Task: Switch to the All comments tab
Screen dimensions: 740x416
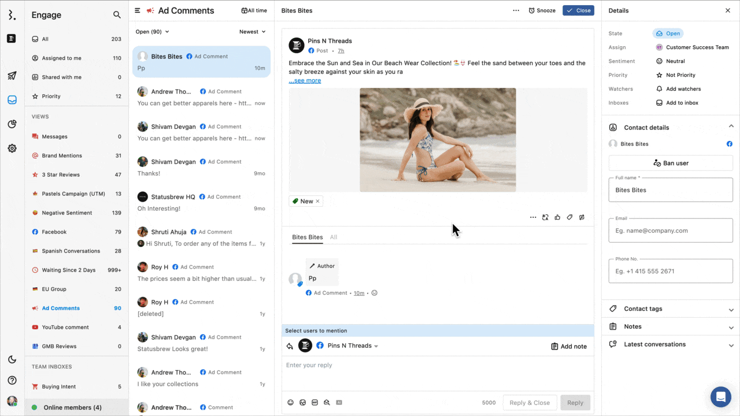Action: pyautogui.click(x=334, y=237)
